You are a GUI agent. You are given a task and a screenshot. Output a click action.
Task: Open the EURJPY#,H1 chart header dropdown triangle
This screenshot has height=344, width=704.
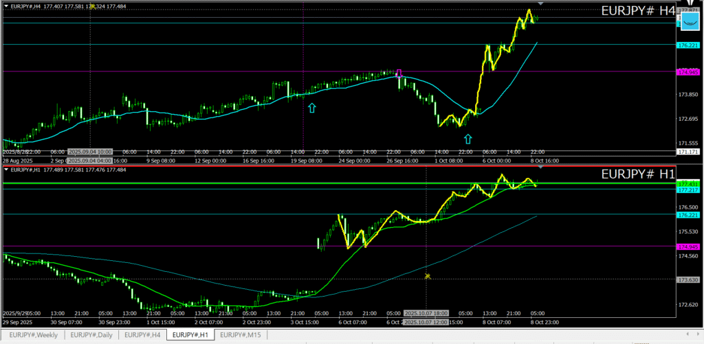(7, 169)
